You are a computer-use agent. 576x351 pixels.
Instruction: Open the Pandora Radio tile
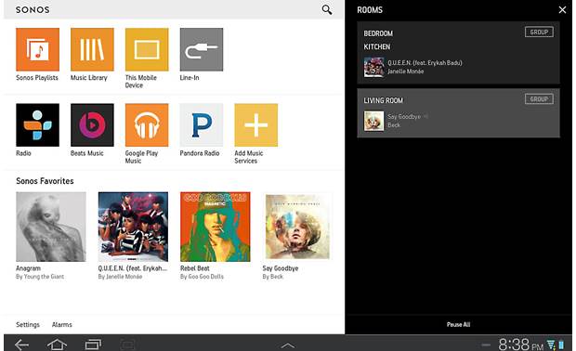tap(202, 125)
